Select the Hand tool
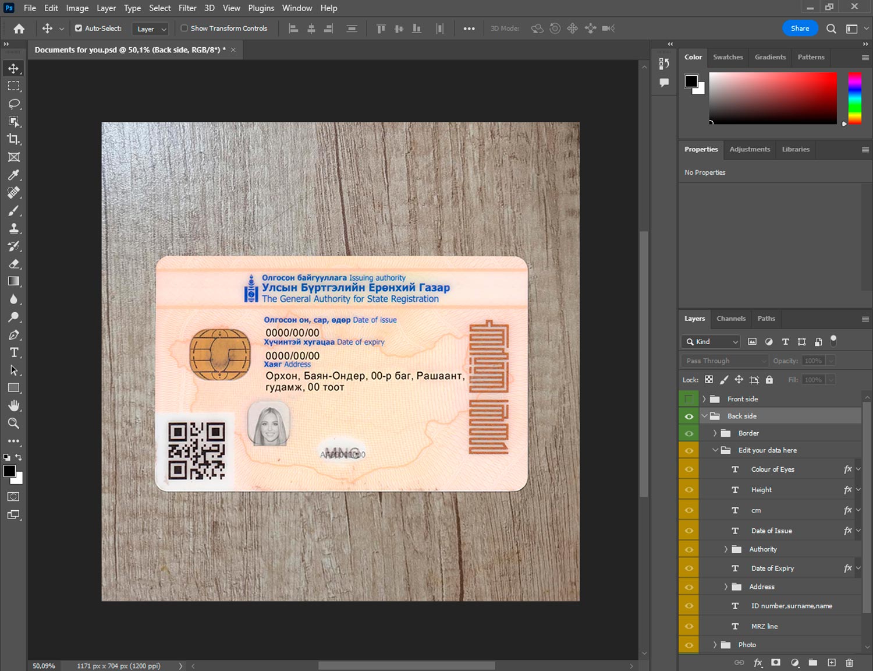The width and height of the screenshot is (873, 671). (x=13, y=405)
